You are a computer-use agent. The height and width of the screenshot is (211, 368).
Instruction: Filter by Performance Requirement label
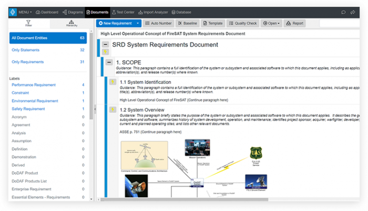(x=34, y=85)
